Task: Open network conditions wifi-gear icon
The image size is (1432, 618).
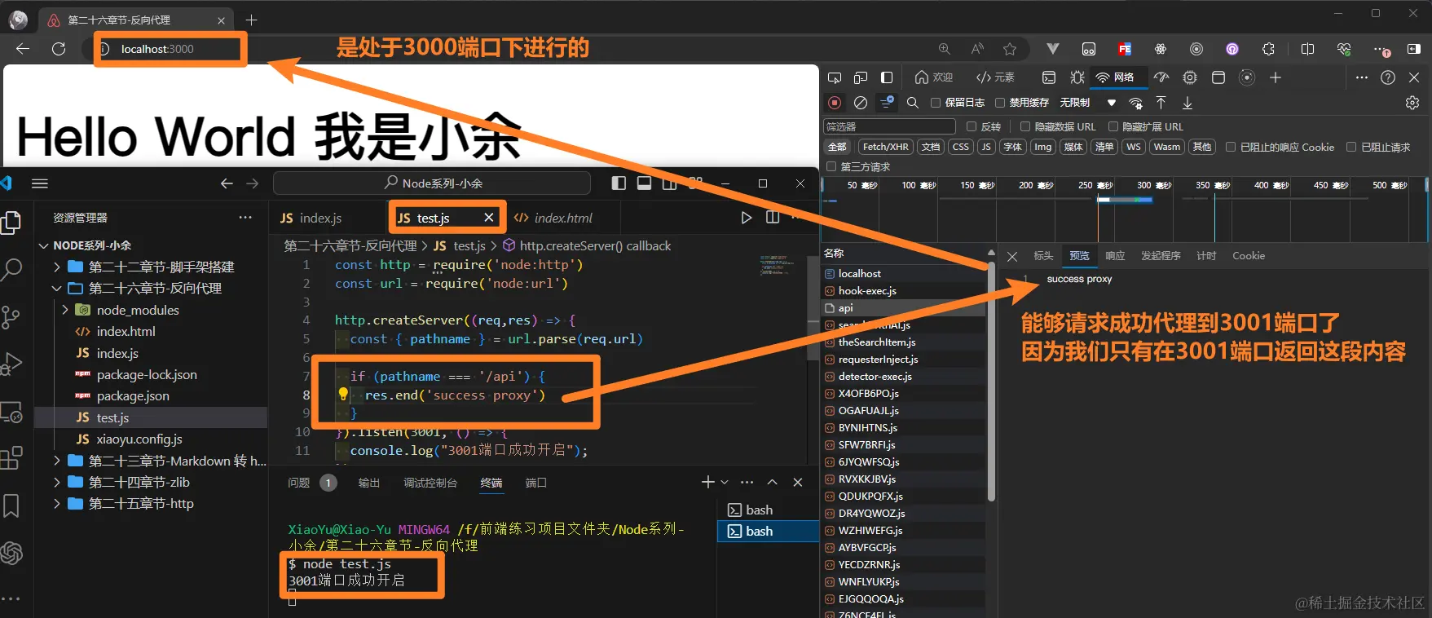Action: [x=1135, y=103]
